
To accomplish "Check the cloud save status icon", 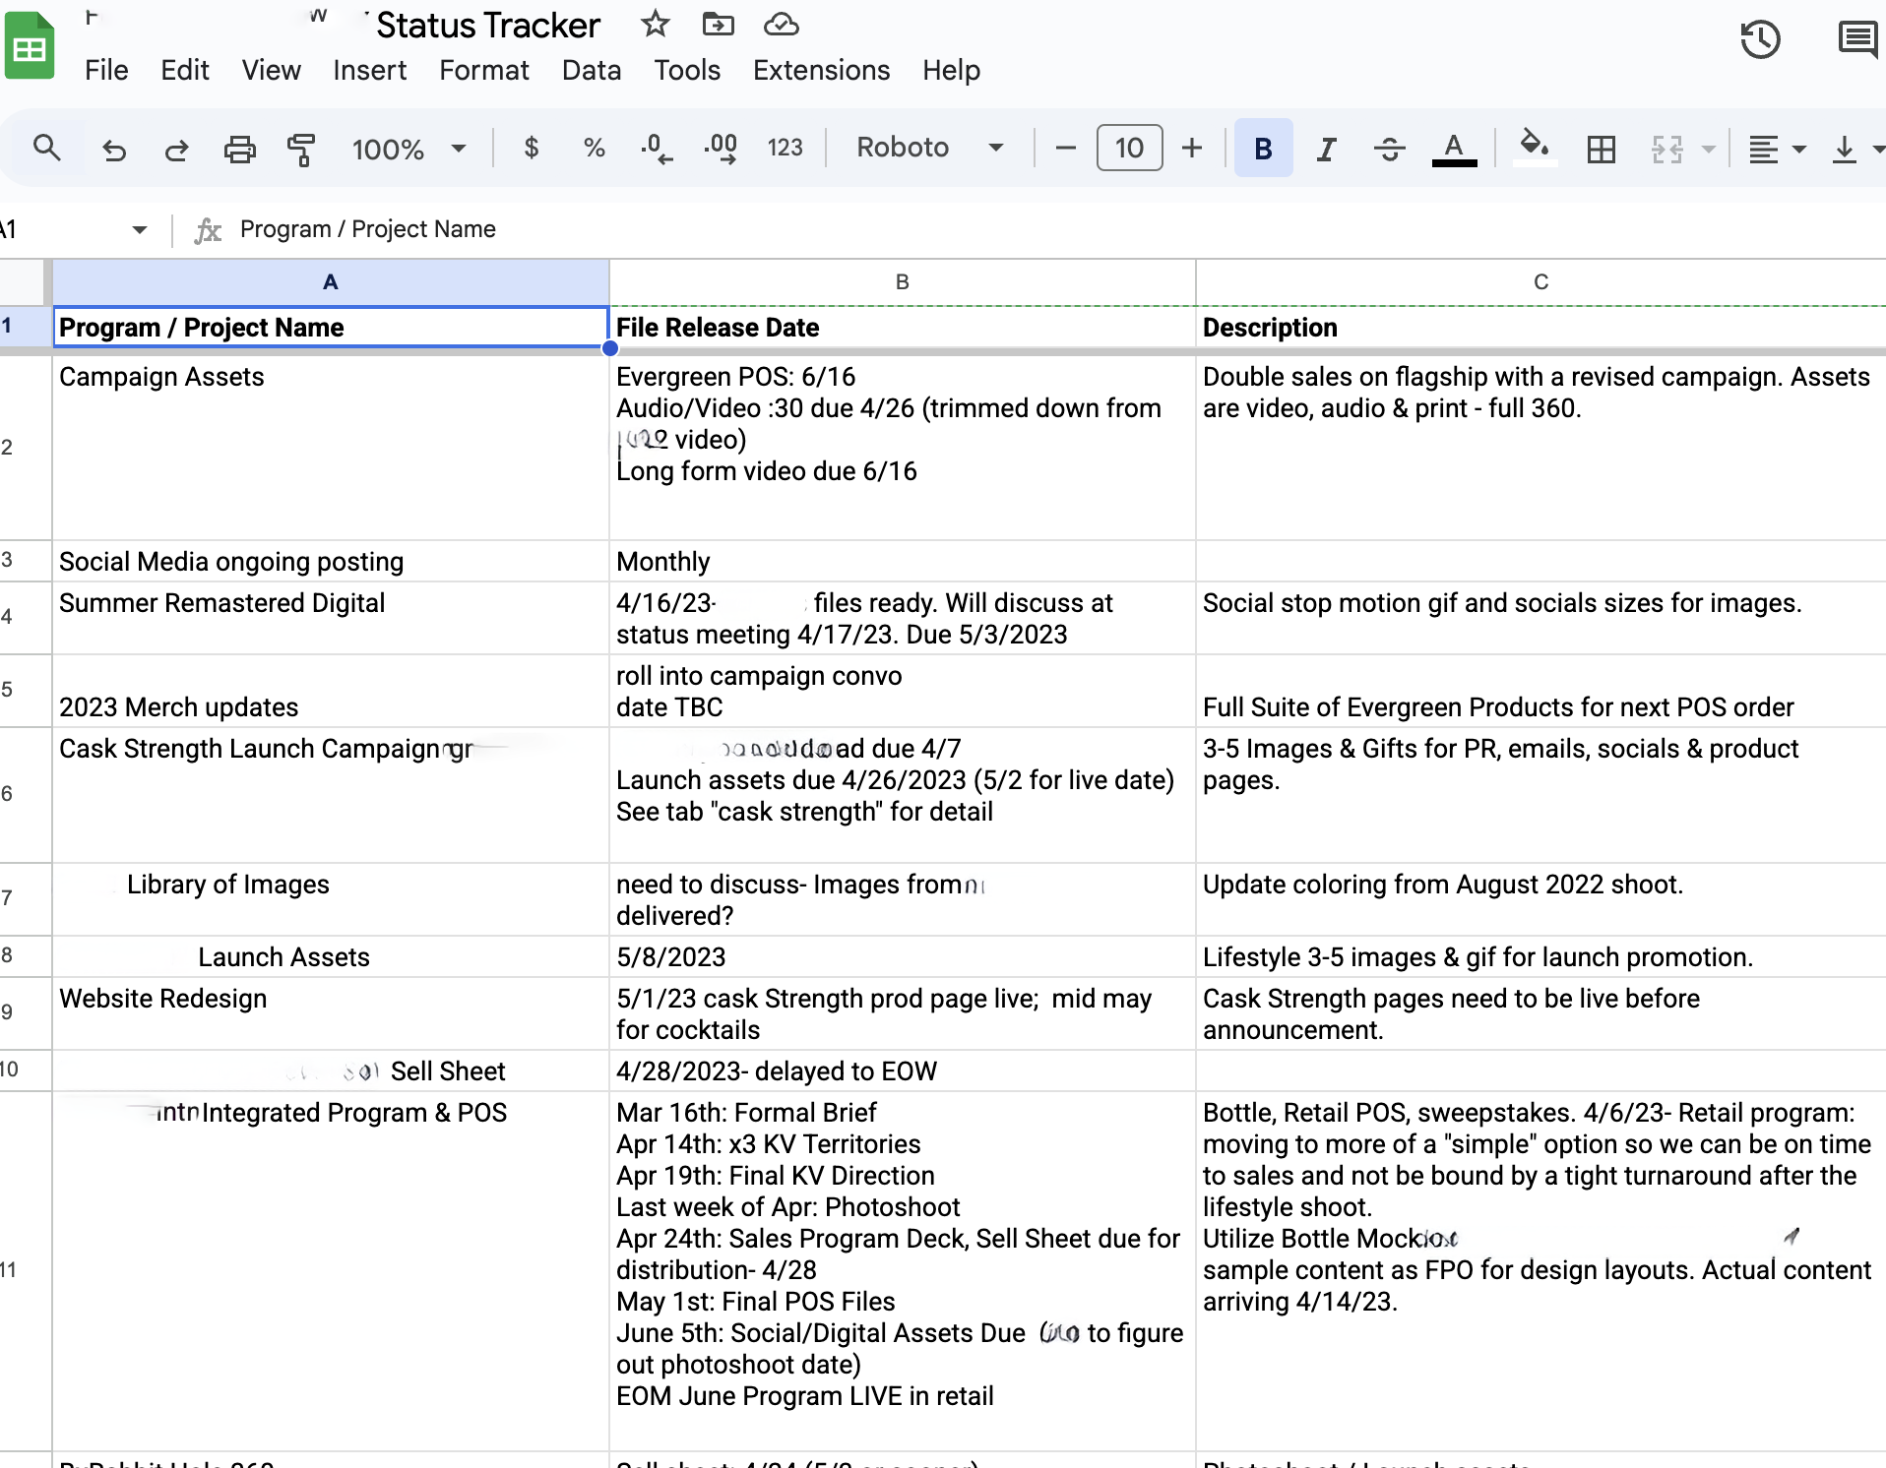I will (x=781, y=24).
